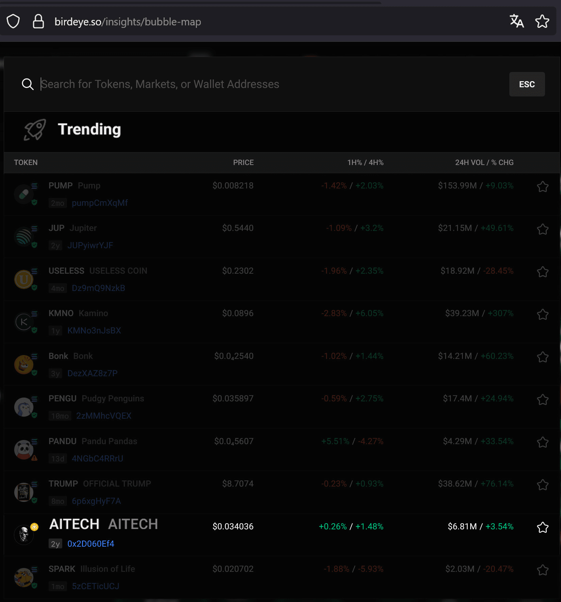Click the SPARK change -1.88% / -5.93%
The width and height of the screenshot is (561, 602).
pos(354,569)
